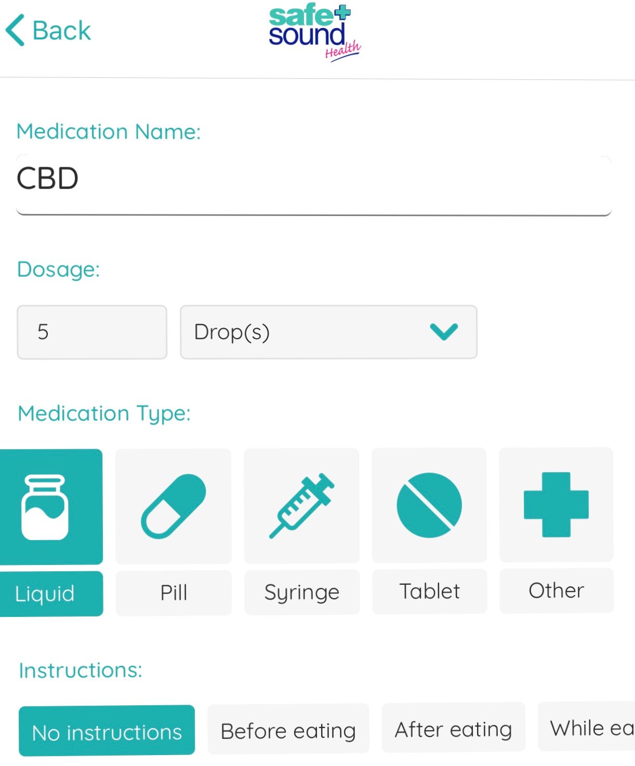Toggle the No instructions option
Viewport: 635px width, 766px height.
point(105,731)
